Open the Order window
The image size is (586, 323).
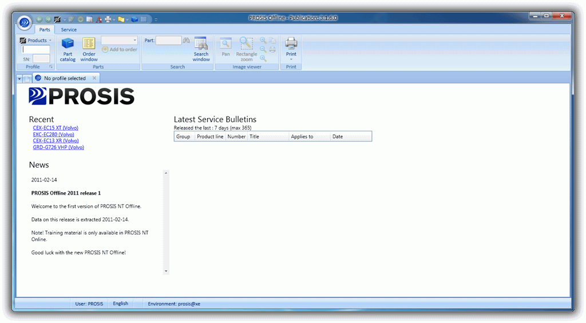click(89, 50)
